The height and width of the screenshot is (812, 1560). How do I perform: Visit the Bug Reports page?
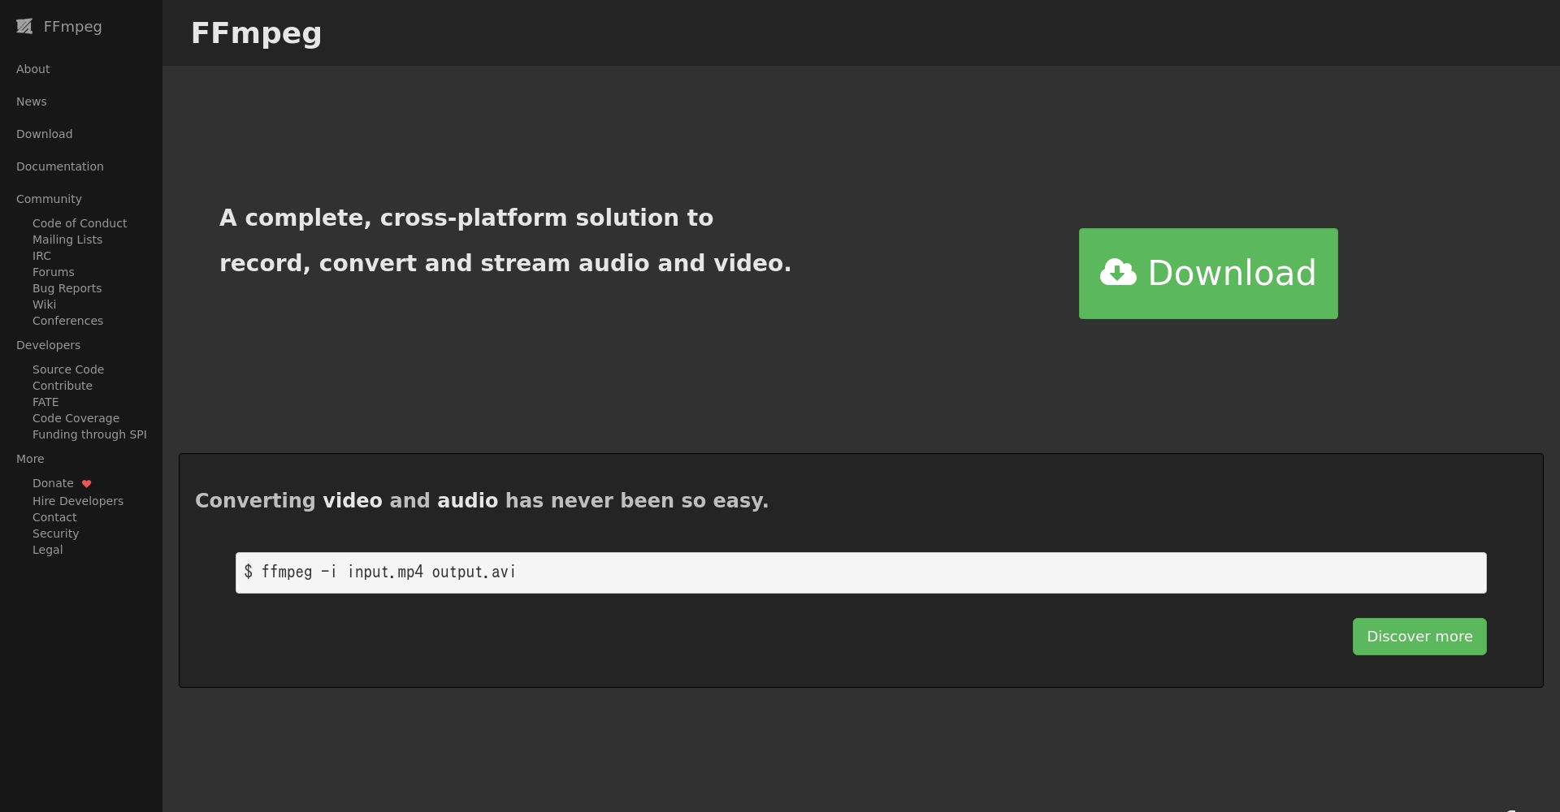coord(67,288)
